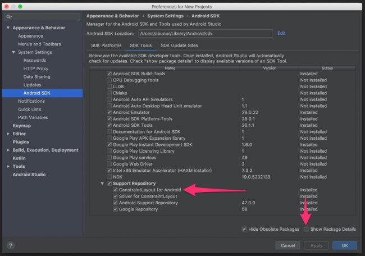365x256 pixels.
Task: Check the LLDB checkbox
Action: [x=109, y=86]
